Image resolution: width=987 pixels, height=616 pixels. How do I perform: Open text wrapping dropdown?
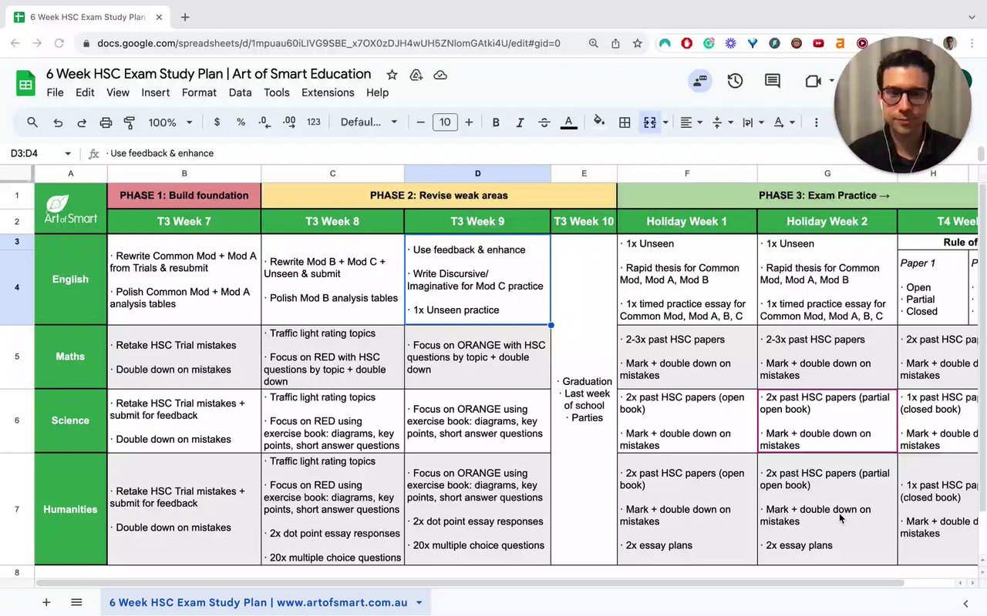[x=753, y=122]
